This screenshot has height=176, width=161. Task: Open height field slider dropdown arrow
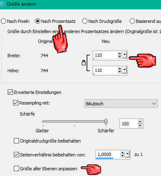[124, 70]
